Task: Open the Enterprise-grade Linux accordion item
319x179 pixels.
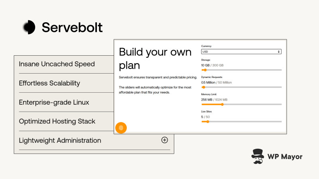Action: click(54, 102)
